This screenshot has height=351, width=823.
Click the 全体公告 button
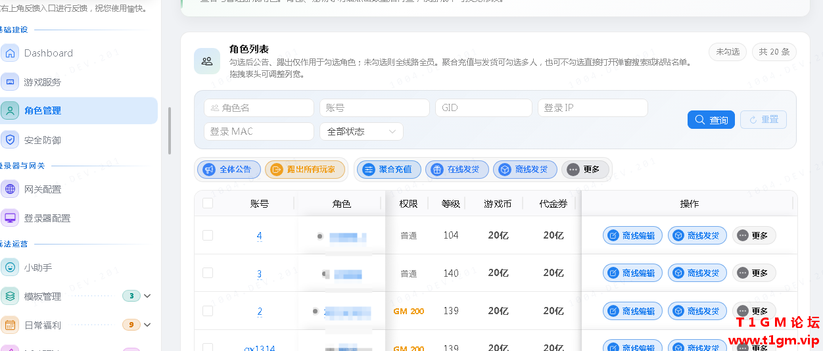point(229,170)
